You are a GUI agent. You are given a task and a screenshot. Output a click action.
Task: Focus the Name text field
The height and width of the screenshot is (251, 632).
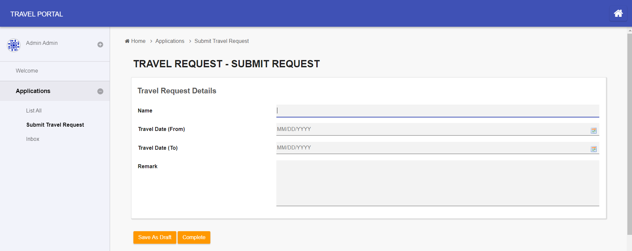pos(438,111)
